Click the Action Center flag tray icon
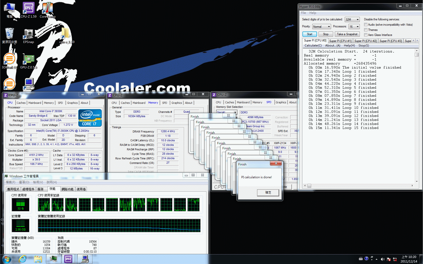This screenshot has height=264, width=423. tap(389, 259)
